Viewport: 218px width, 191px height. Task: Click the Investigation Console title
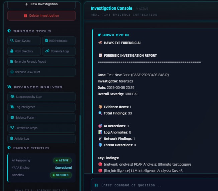coord(111,8)
